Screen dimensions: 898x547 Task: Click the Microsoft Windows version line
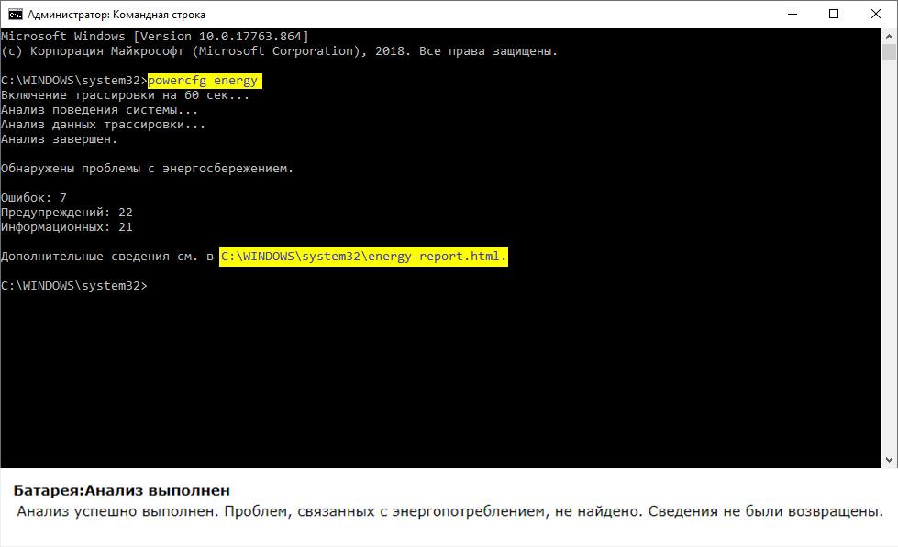click(154, 37)
